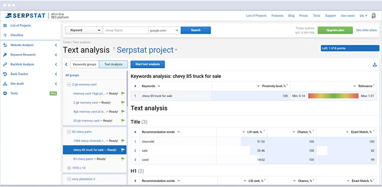
Task: Open the Keyword type dropdown
Action: (84, 30)
